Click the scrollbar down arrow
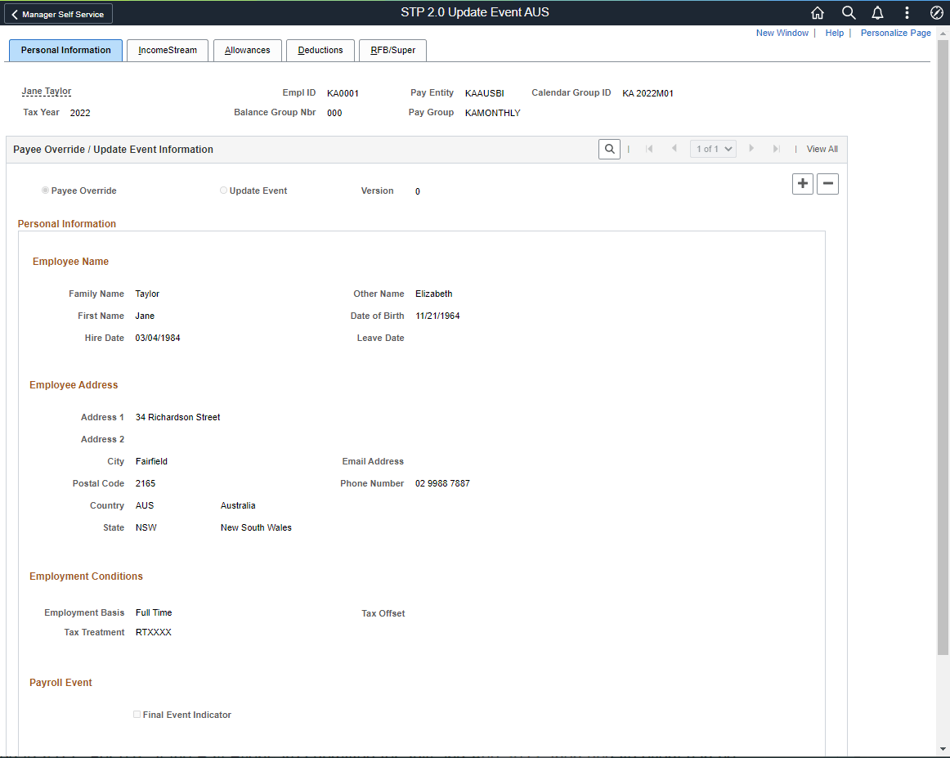This screenshot has width=950, height=758. (x=943, y=751)
